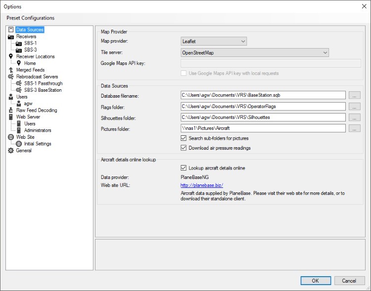Click the Pictures folder text field

263,128
